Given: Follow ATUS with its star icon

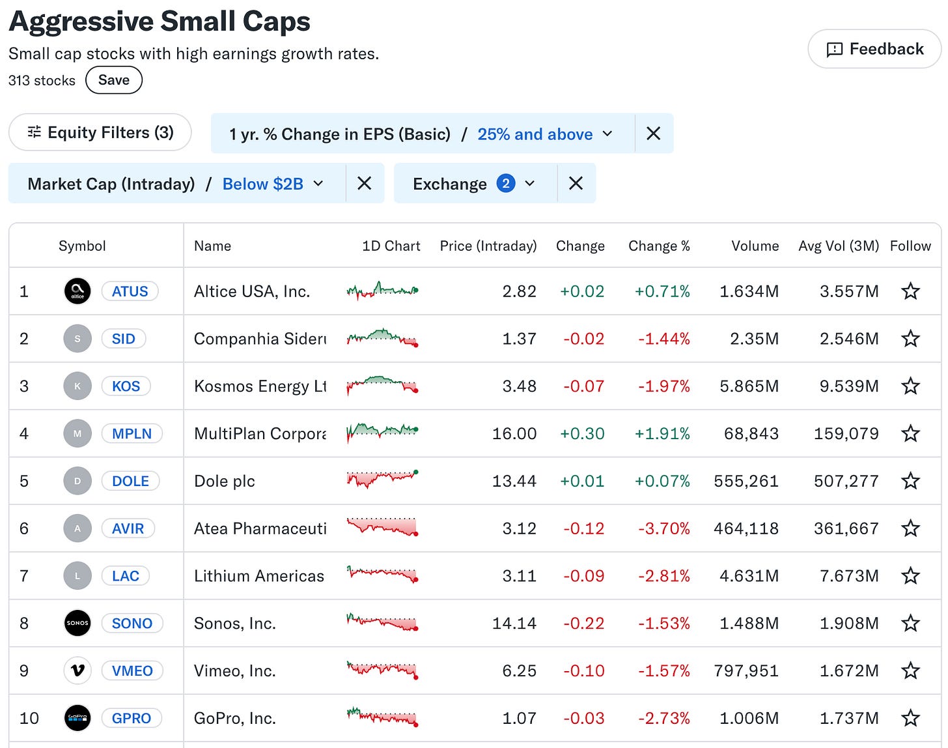Looking at the screenshot, I should 910,291.
